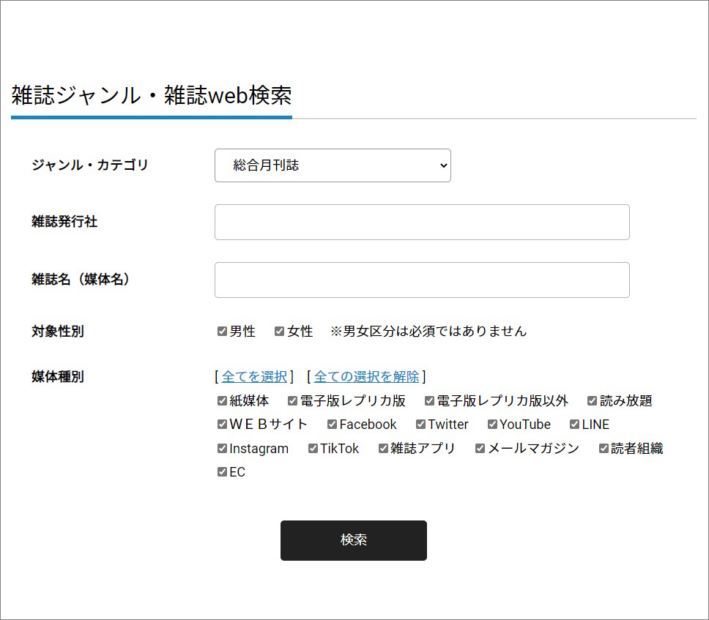Uncheck the 読み放題 checkbox
Viewport: 709px width, 620px height.
coord(593,401)
